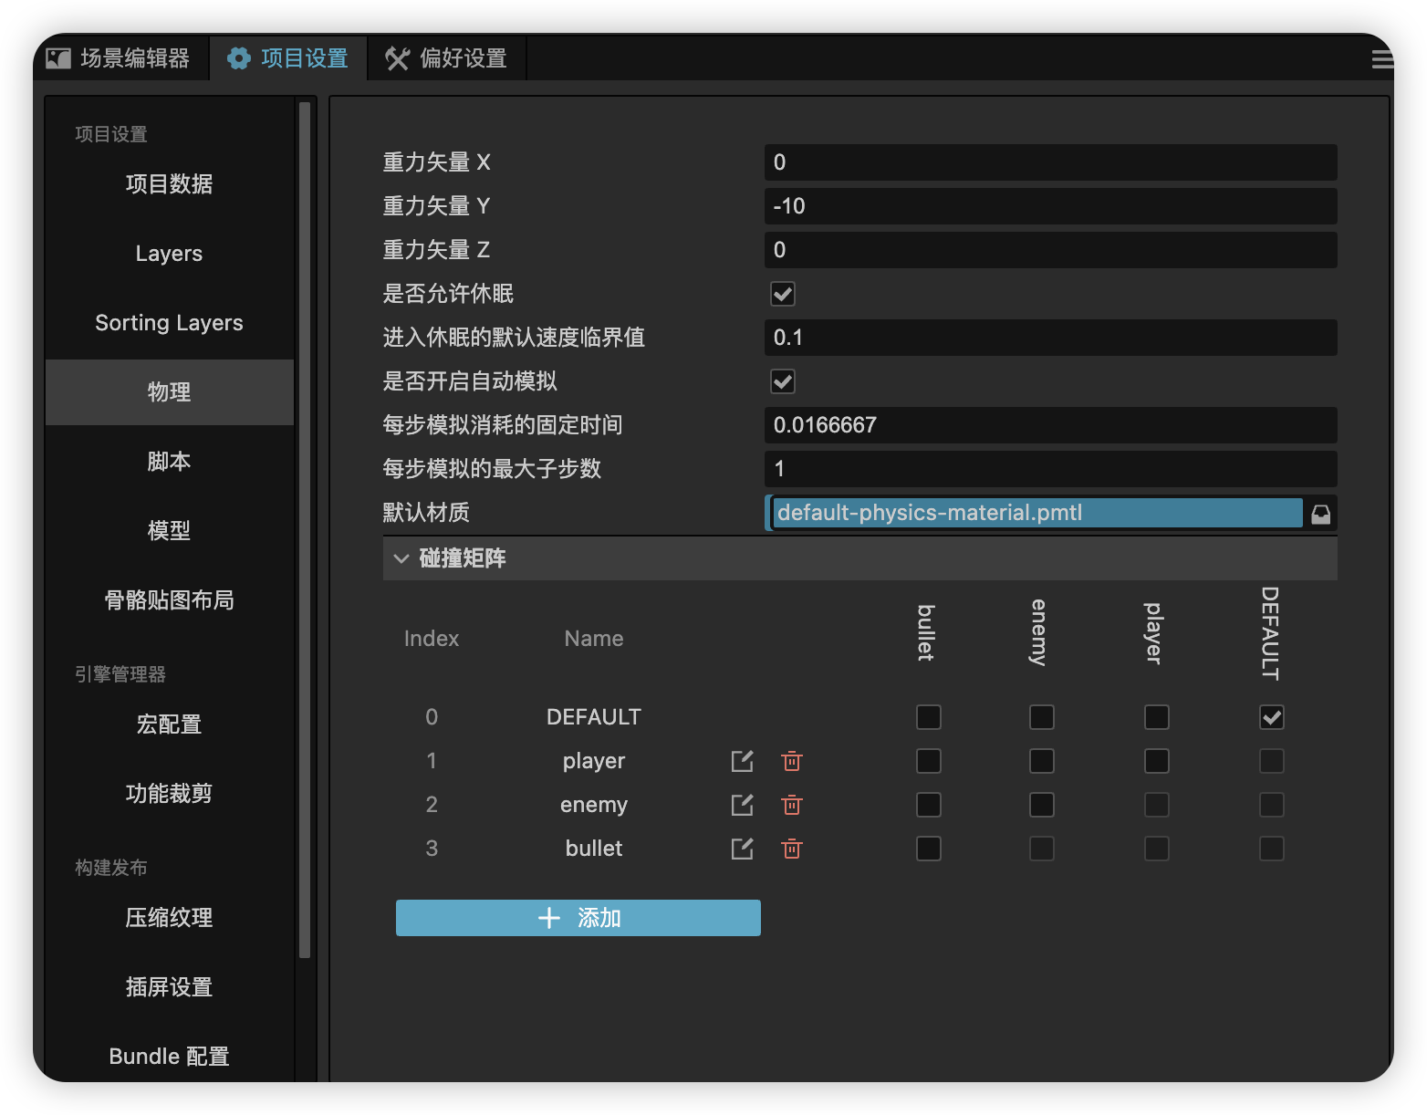Enable player row's bullet collision checkbox
This screenshot has width=1427, height=1115.
click(x=928, y=761)
